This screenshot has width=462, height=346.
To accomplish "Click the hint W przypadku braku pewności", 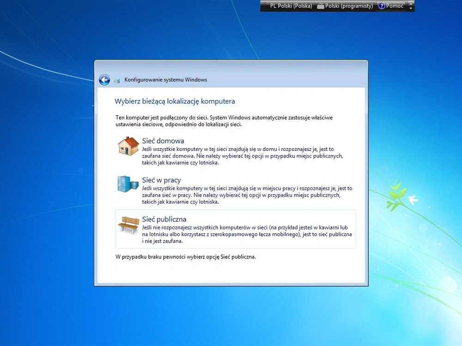I will [x=186, y=257].
